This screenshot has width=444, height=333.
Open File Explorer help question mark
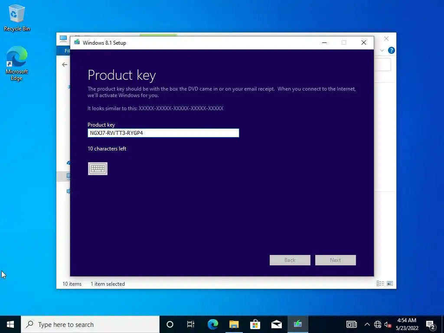[x=392, y=50]
